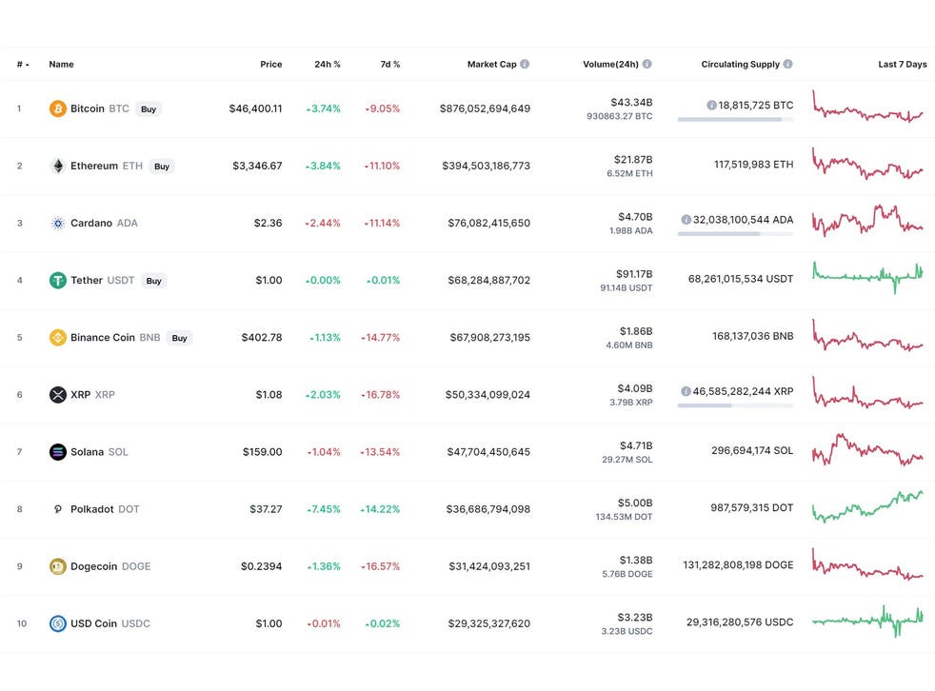
Task: Sort table by 7d % column
Action: (390, 65)
